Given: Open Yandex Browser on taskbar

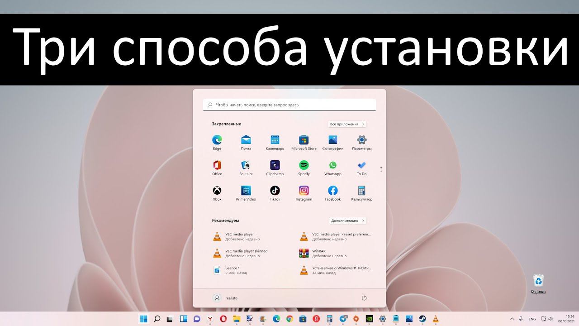Looking at the screenshot, I should [210, 319].
